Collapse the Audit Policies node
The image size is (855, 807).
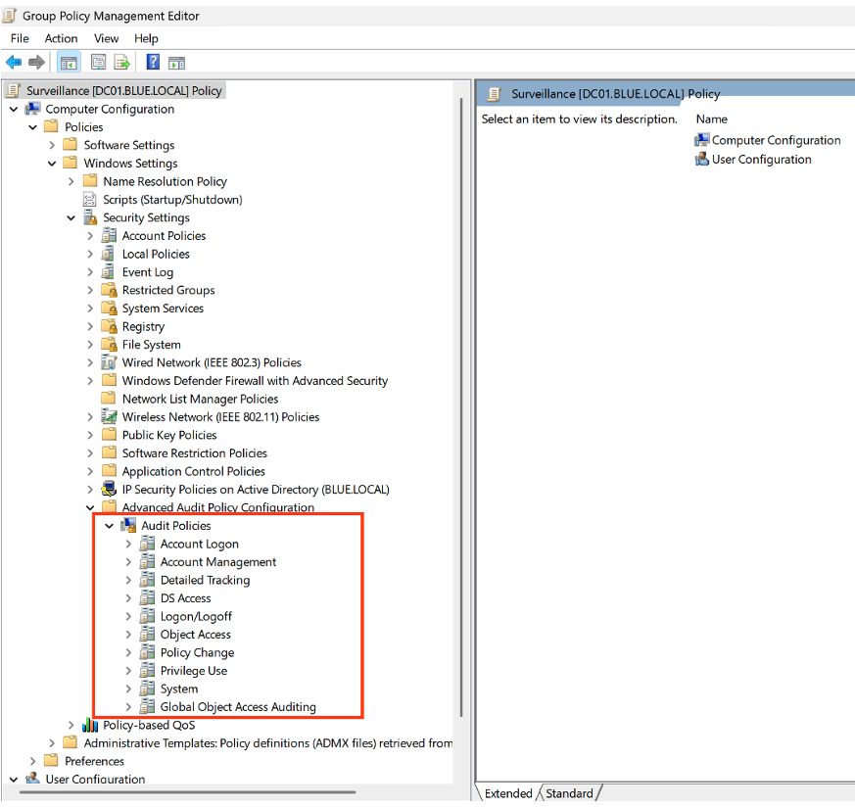(110, 526)
